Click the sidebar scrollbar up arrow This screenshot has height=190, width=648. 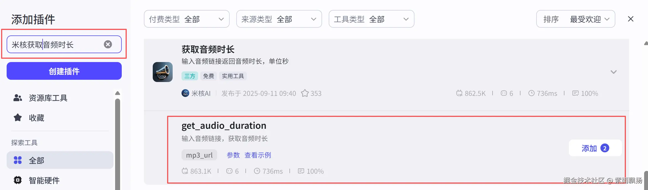click(x=118, y=93)
